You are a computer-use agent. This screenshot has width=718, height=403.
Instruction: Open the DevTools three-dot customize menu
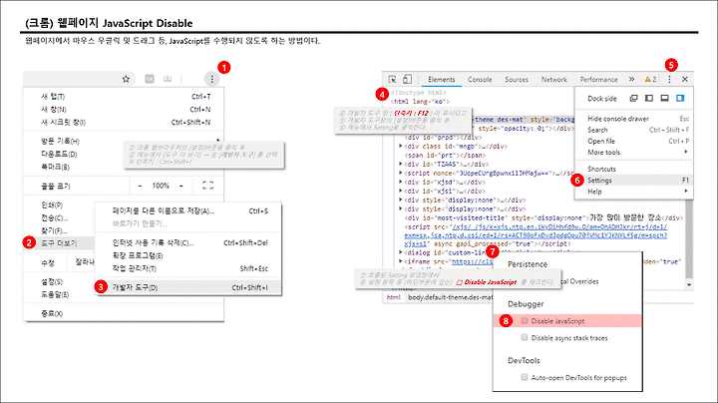pos(669,79)
